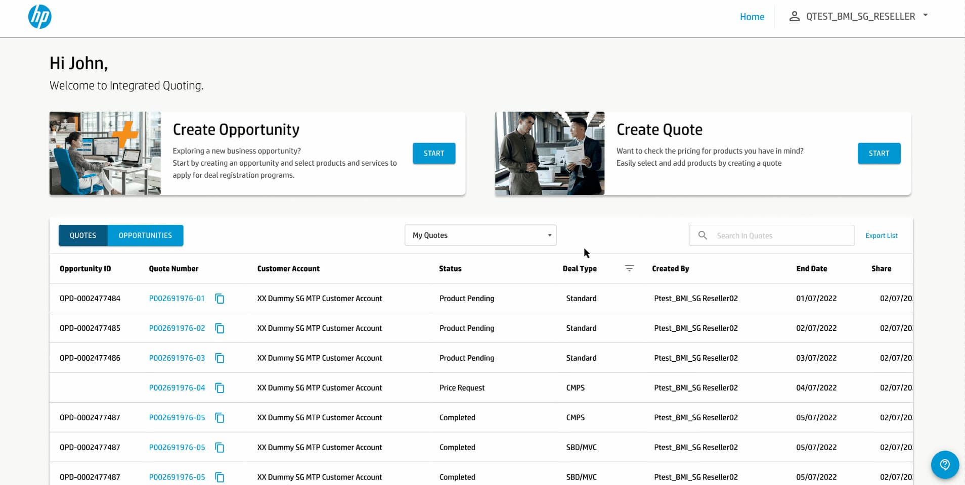Click the Create Quote thumbnail image
Viewport: 965px width, 485px height.
pyautogui.click(x=550, y=154)
